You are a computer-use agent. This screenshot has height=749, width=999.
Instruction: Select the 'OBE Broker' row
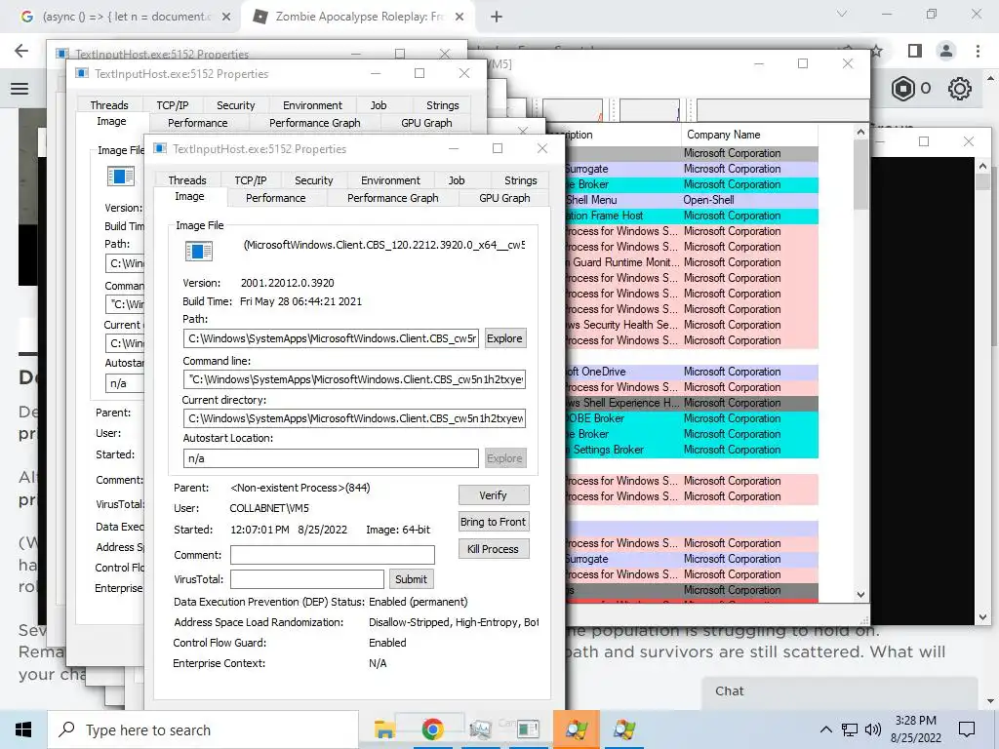(692, 418)
